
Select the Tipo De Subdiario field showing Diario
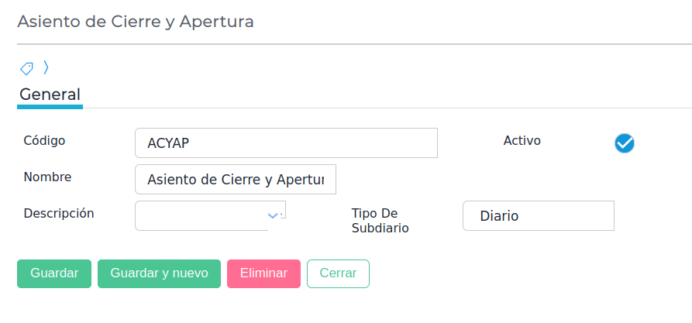[538, 216]
